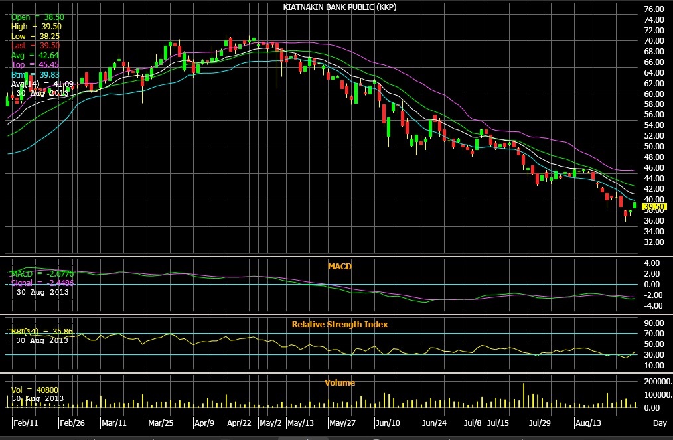673x440 pixels.
Task: Click the 32.00 price axis label
Action: pos(654,242)
